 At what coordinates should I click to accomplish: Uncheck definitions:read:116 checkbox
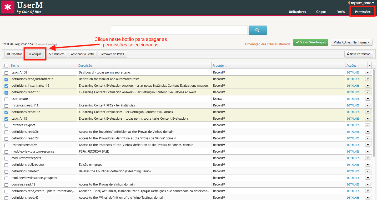tap(6, 92)
